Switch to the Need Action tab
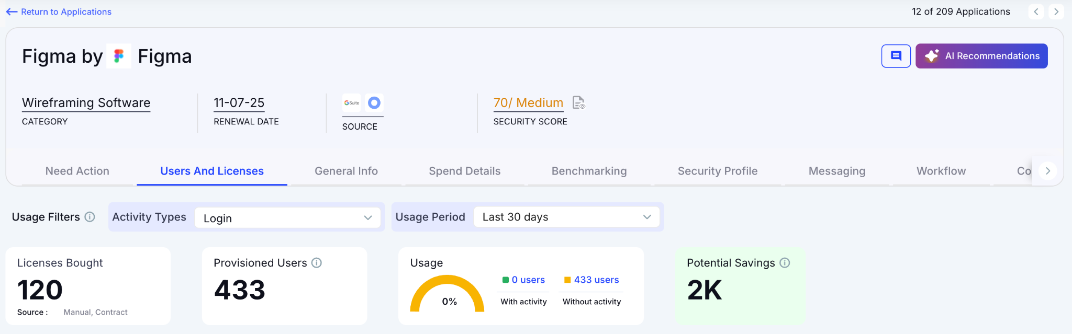 77,171
